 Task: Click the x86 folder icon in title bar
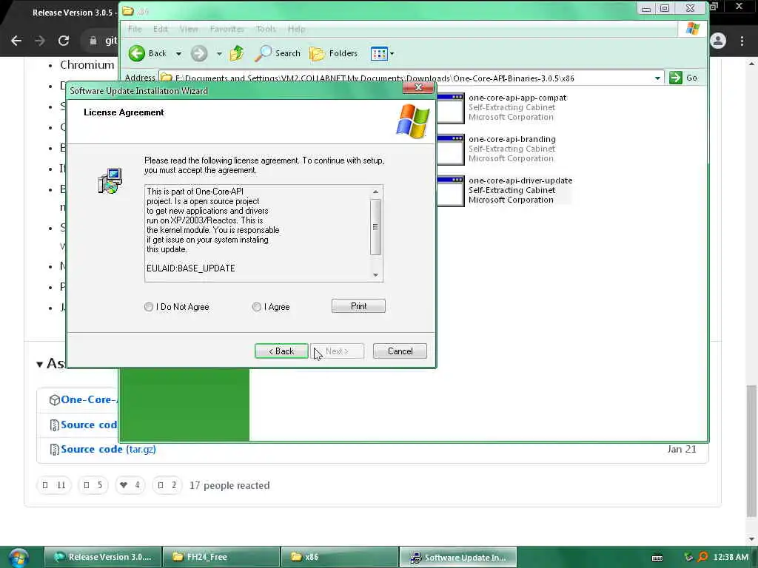(127, 10)
